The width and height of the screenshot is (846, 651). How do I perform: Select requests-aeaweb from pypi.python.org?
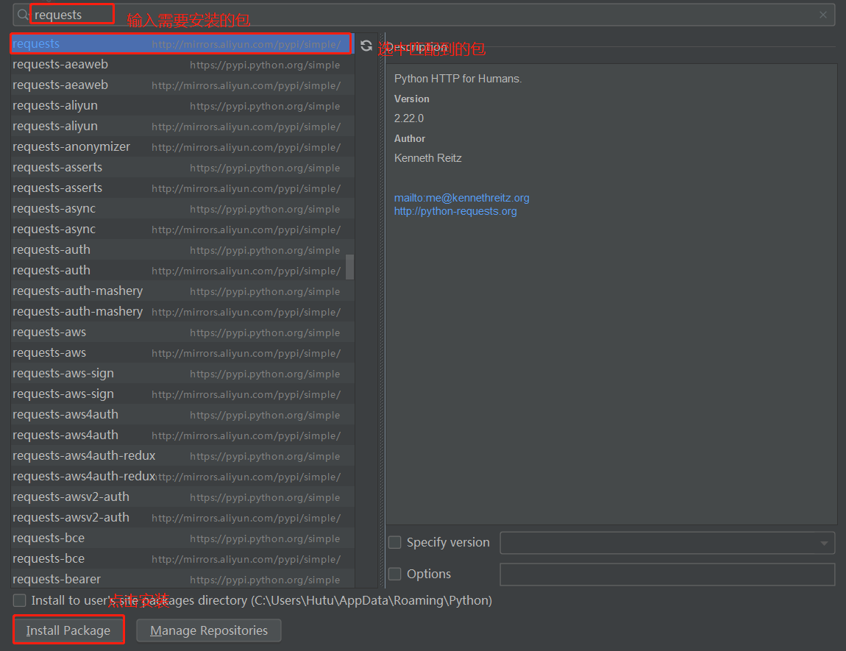pos(182,65)
